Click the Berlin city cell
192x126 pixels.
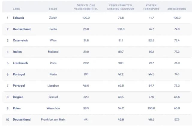point(53,29)
